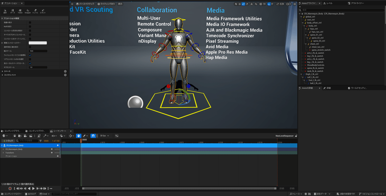Toggle the Nullの表示 checkbox
The height and width of the screenshot is (196, 386).
(x=30, y=26)
